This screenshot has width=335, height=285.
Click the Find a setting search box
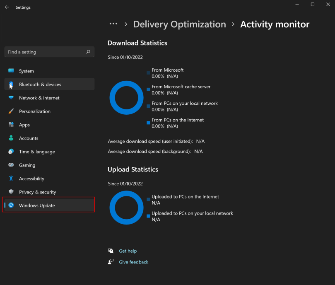(x=46, y=52)
